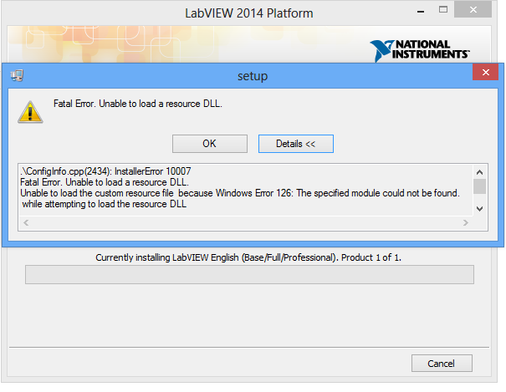The height and width of the screenshot is (392, 506).
Task: Click the 'Fatal Error. Unable to load' message
Action: click(x=138, y=104)
